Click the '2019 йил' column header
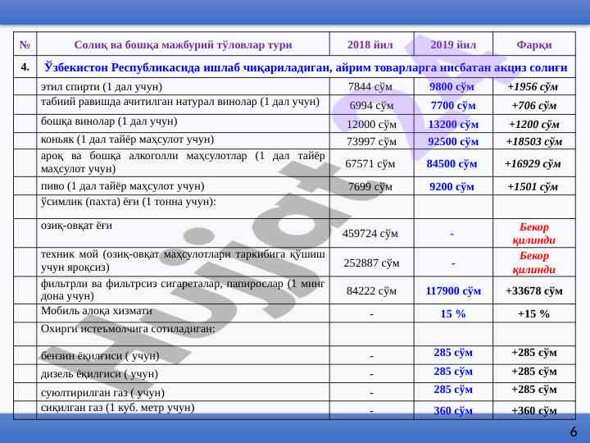Screen dimensions: 590x443 [x=453, y=44]
